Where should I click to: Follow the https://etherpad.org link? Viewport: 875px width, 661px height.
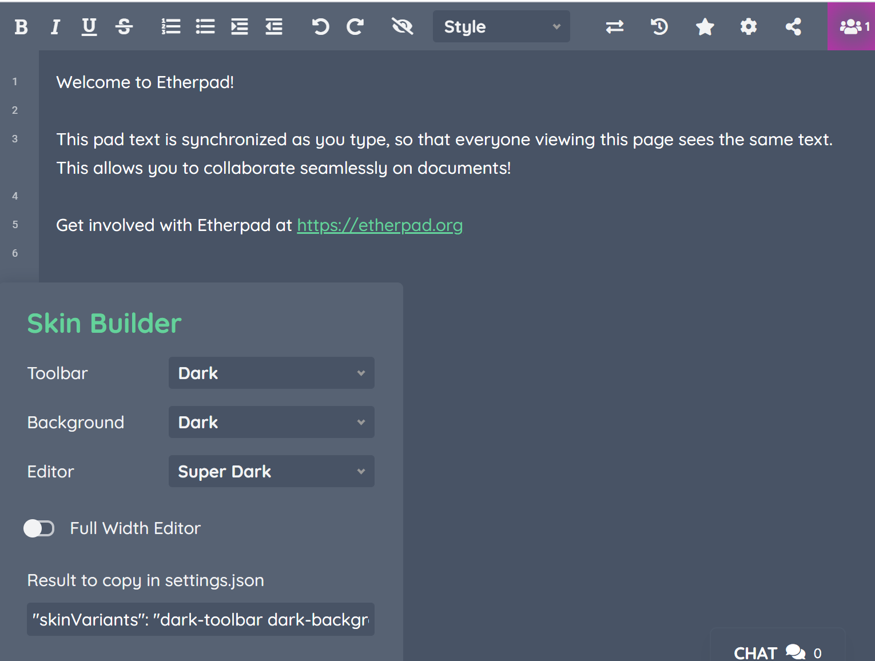click(x=380, y=225)
